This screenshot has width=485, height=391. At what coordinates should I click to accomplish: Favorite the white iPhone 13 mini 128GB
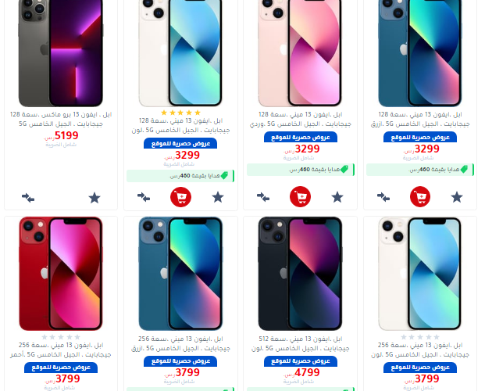[x=218, y=197]
